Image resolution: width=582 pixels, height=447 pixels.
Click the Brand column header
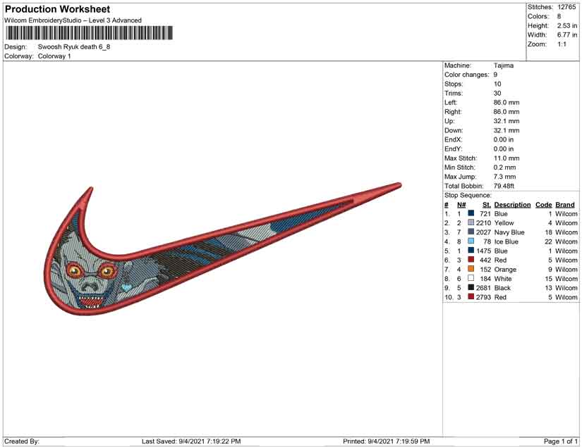click(565, 205)
